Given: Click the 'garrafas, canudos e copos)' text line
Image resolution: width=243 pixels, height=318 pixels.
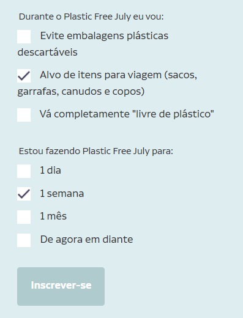Looking at the screenshot, I should point(81,92).
